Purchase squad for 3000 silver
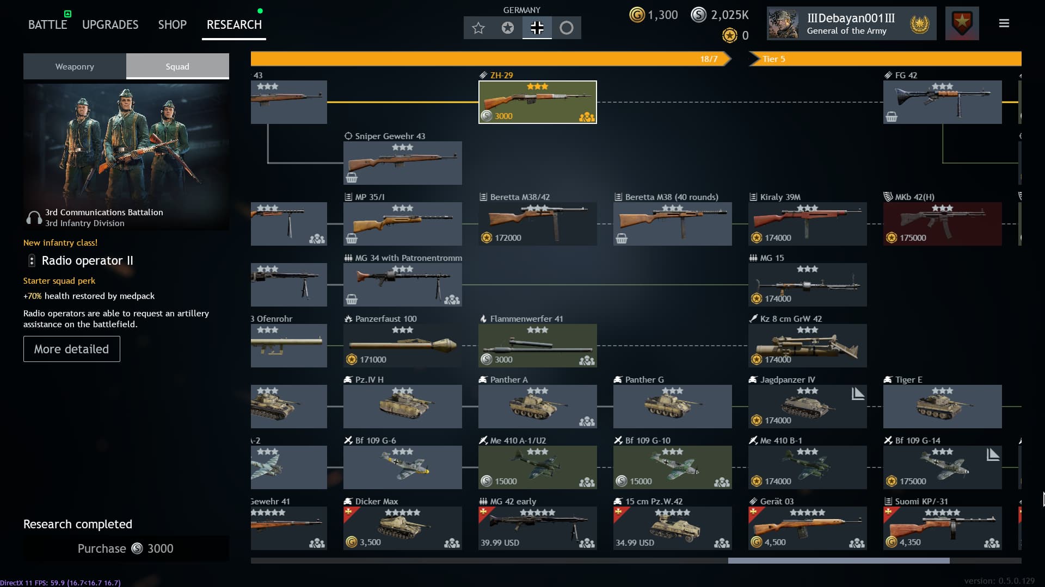Viewport: 1045px width, 587px height. pyautogui.click(x=126, y=548)
